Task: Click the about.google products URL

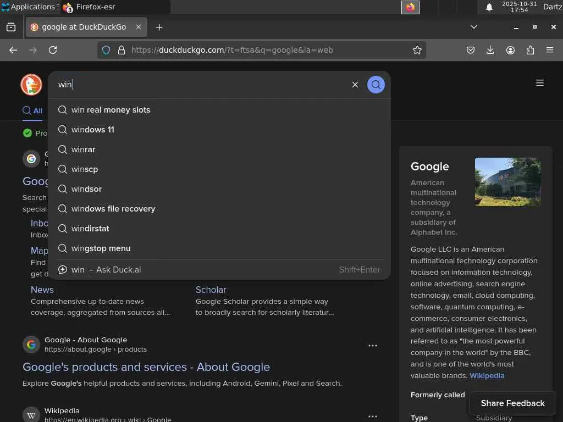Action: point(96,349)
